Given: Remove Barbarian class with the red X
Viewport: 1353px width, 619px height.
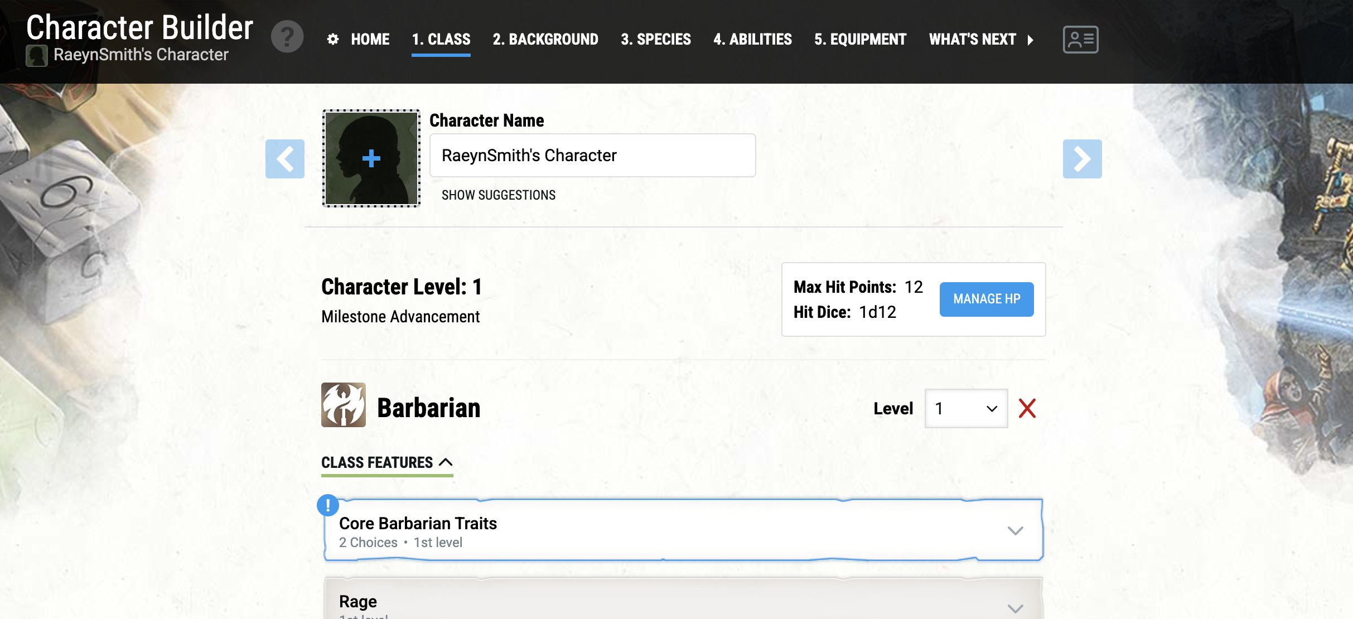Looking at the screenshot, I should pos(1027,408).
